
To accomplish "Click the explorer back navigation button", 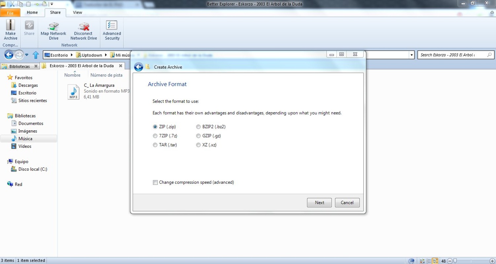I will tap(9, 55).
